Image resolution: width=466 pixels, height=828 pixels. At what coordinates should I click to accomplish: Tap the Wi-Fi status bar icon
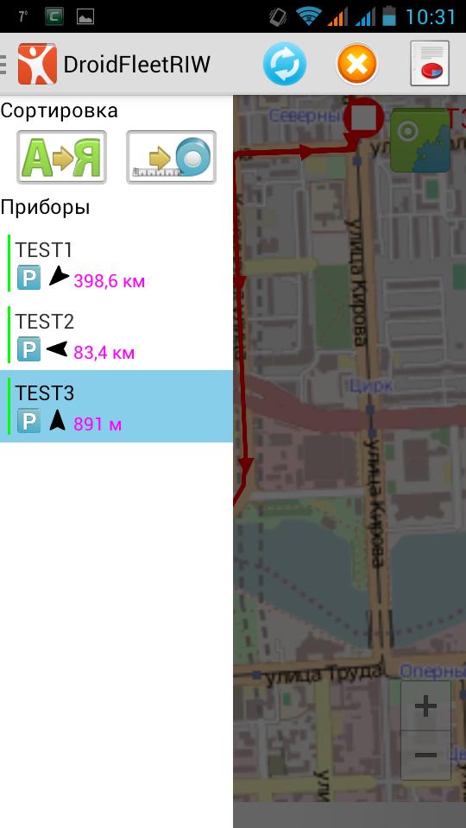point(309,16)
